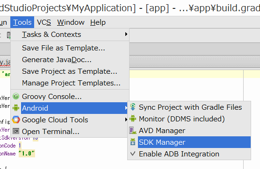Viewport: 260px width, 169px height.
Task: Click the Android robot icon in Tools menu
Action: (16, 108)
